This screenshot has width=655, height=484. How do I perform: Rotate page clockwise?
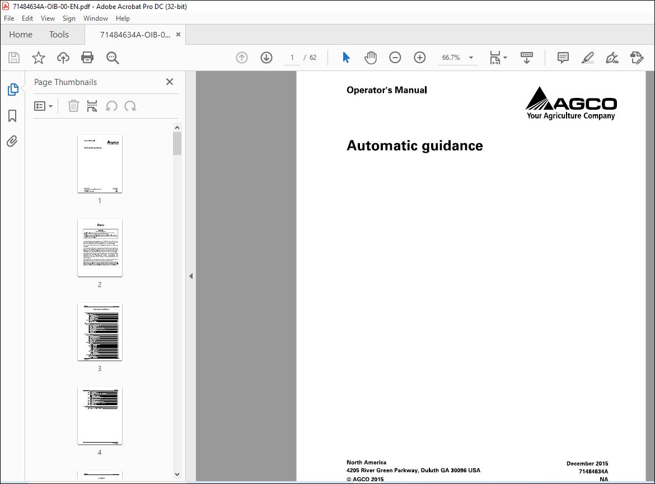tap(130, 106)
